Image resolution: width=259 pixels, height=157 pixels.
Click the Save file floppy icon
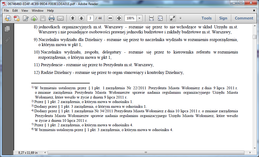click(x=43, y=18)
